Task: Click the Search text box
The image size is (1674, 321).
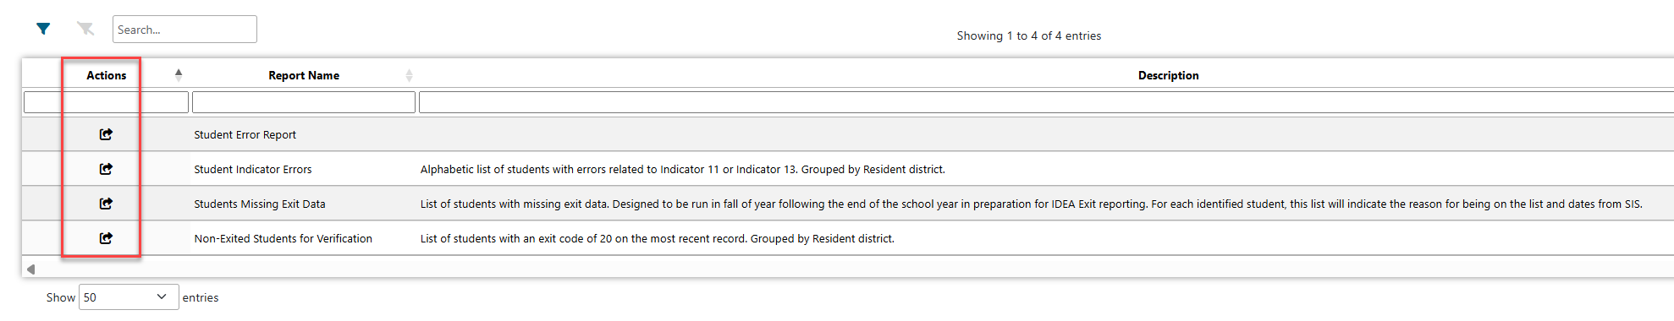Action: 184,30
